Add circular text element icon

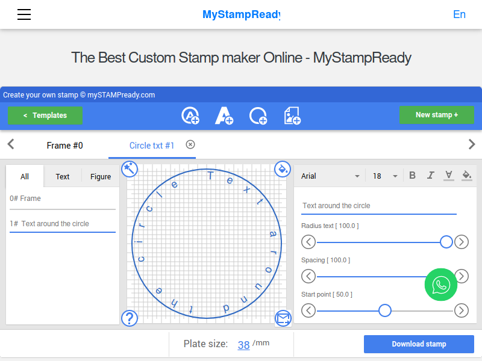[x=190, y=116]
